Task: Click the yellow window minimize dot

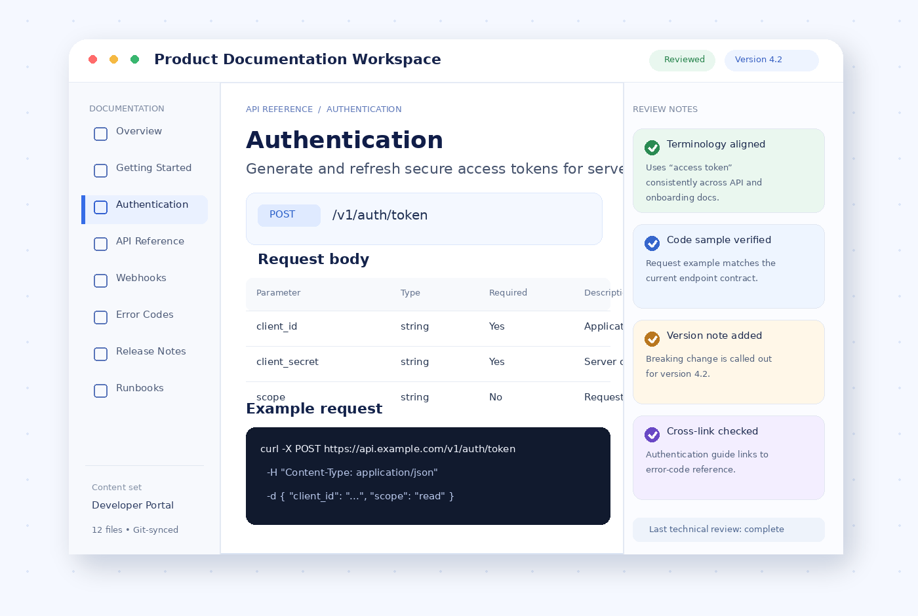Action: [x=114, y=60]
